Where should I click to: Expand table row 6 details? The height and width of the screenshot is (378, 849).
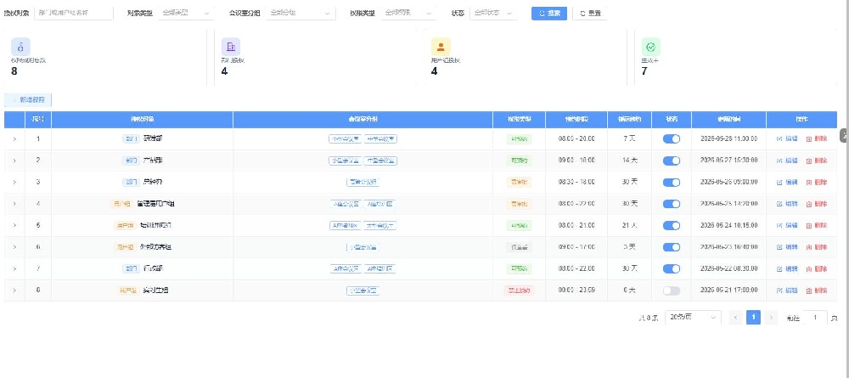(14, 247)
